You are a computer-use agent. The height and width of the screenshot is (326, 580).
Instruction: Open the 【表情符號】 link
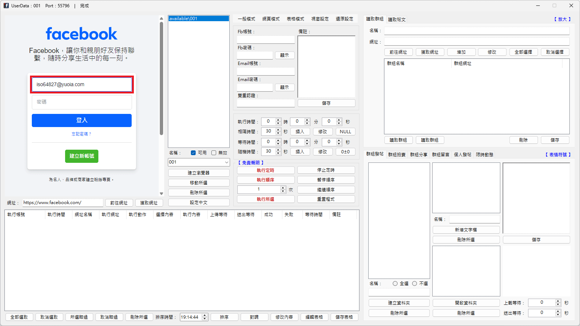pos(558,155)
